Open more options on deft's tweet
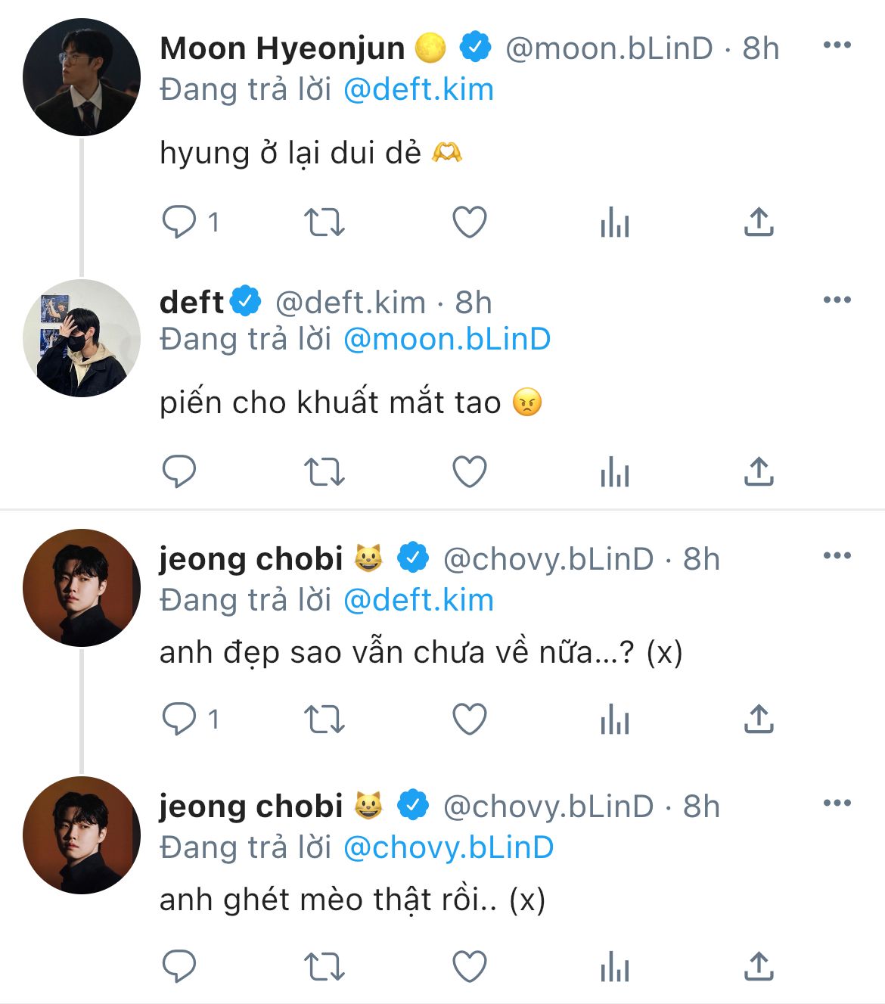885x1004 pixels. tap(837, 300)
